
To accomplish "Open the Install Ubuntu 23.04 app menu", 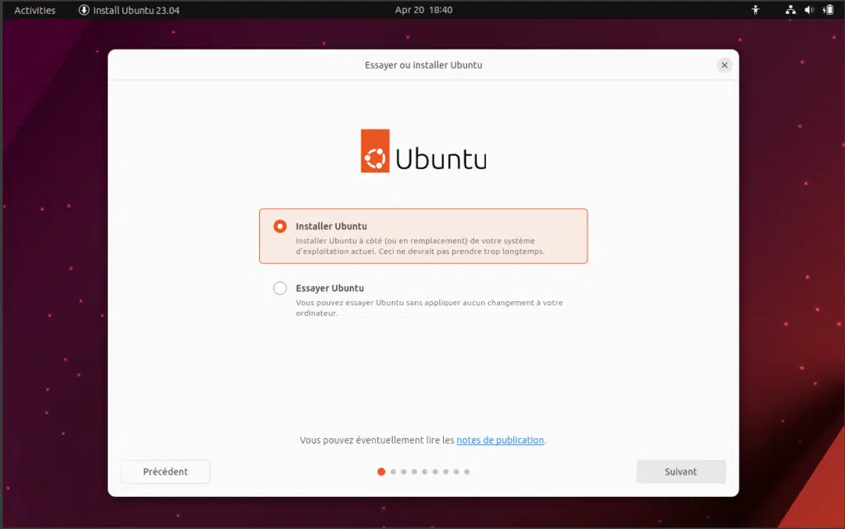I will tap(130, 10).
